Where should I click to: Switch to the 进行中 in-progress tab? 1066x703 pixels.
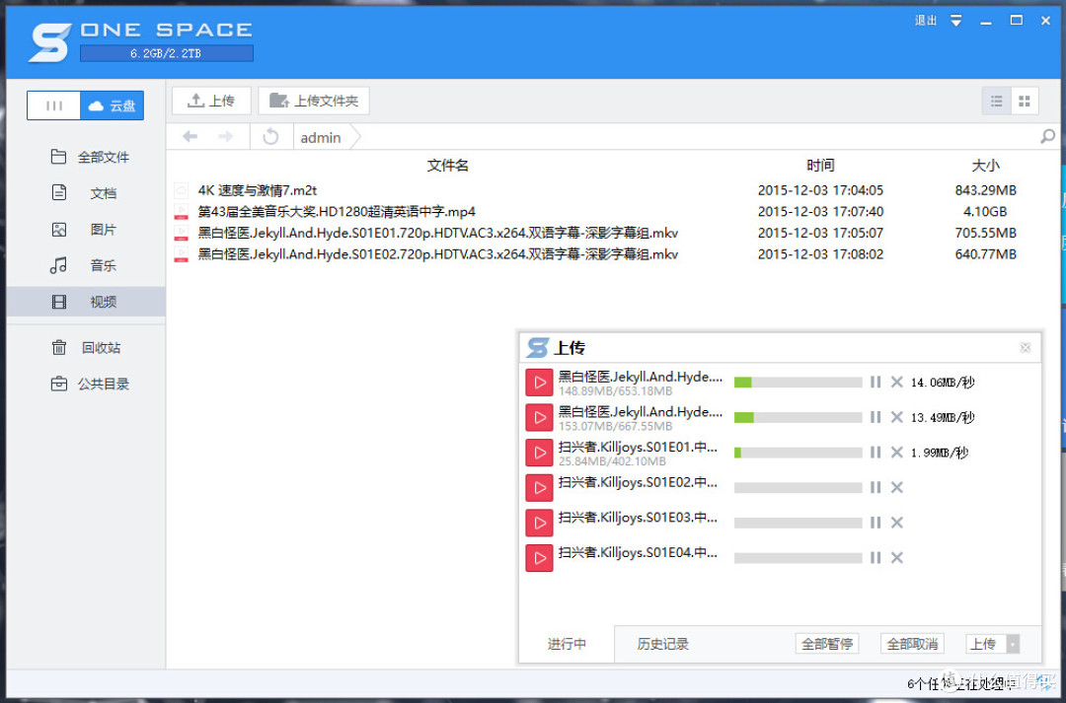tap(567, 644)
